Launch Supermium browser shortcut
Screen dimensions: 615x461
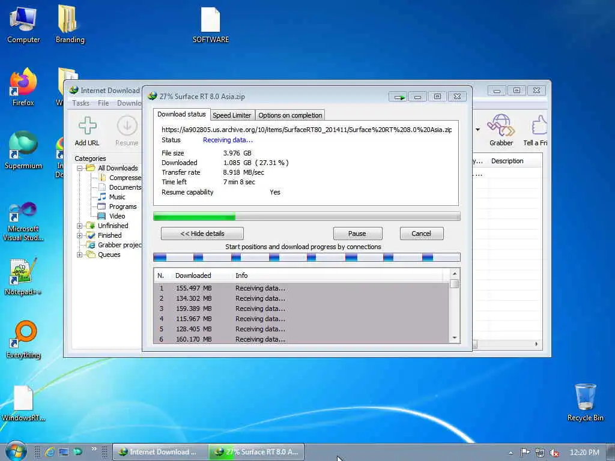23,151
